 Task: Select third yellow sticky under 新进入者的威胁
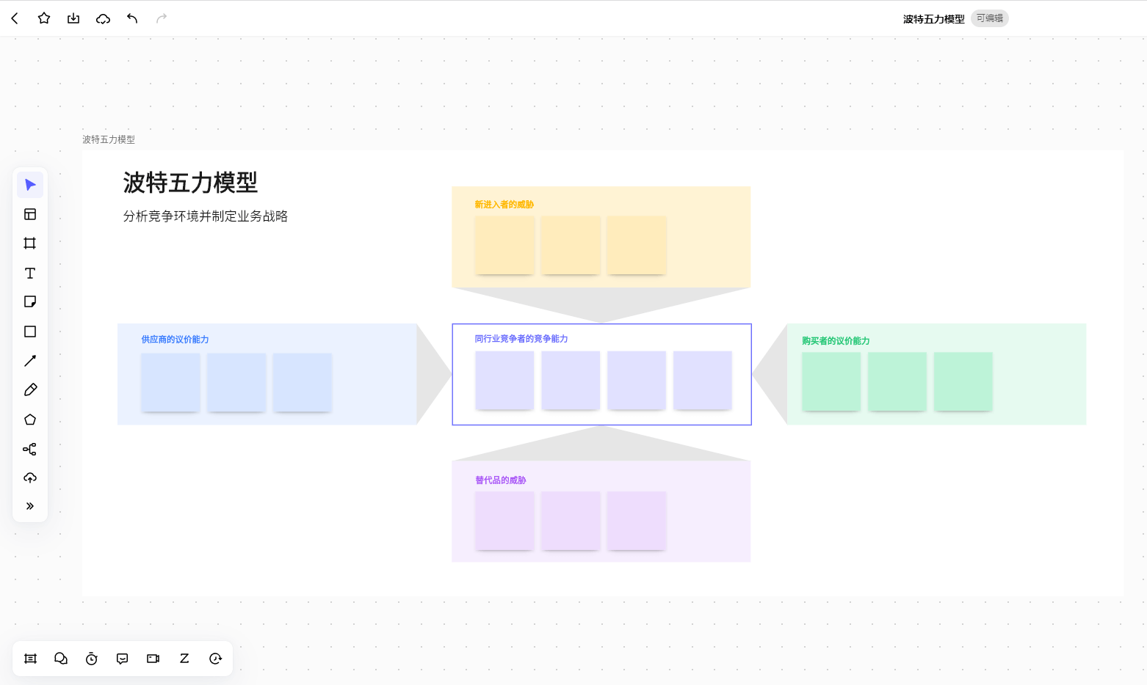pyautogui.click(x=637, y=245)
